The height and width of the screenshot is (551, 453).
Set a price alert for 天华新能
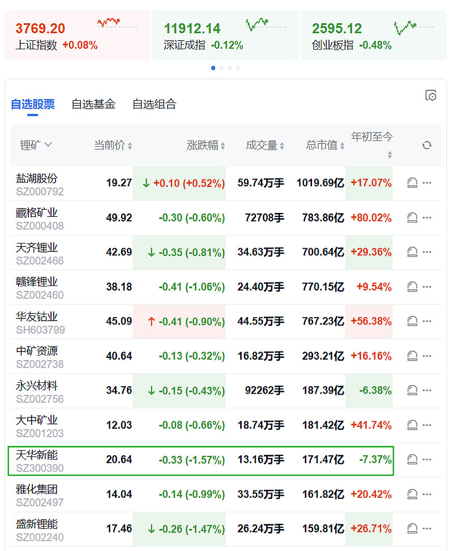point(412,460)
